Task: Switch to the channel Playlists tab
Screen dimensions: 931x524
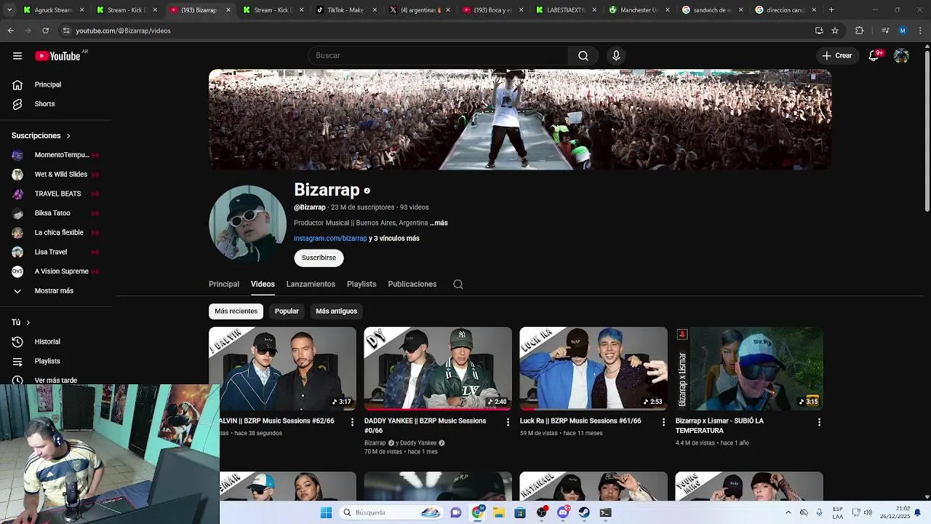Action: 361,285
